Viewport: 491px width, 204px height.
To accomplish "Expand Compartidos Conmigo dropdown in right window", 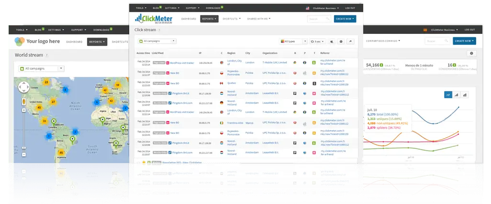I will coord(383,41).
